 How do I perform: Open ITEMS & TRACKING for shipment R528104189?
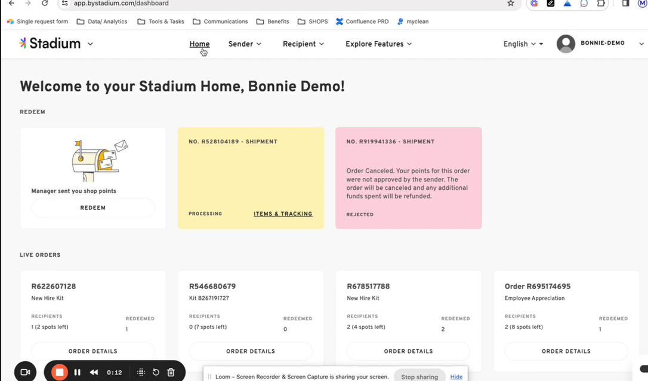tap(283, 213)
